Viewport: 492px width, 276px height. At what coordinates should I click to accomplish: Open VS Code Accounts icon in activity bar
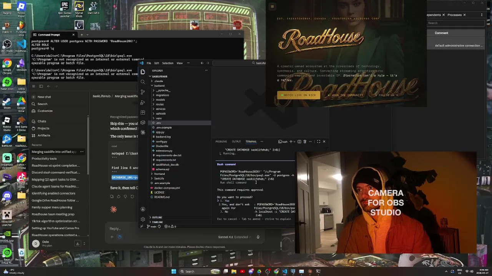(x=143, y=209)
